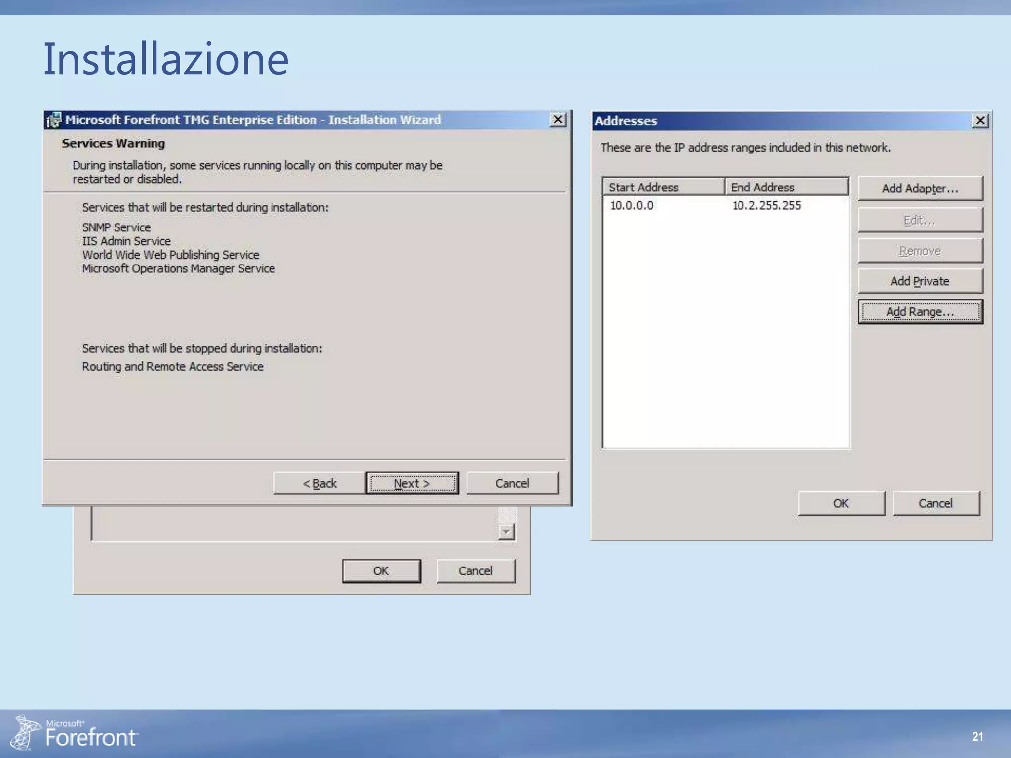Click Cancel in the background dialog behind the wizard
This screenshot has width=1011, height=758.
pos(476,571)
